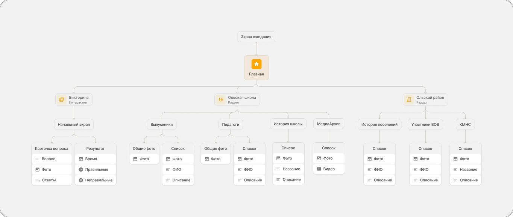The height and width of the screenshot is (217, 513).
Task: Click photo icon in Общие фото under Педагоги
Action: click(x=206, y=159)
